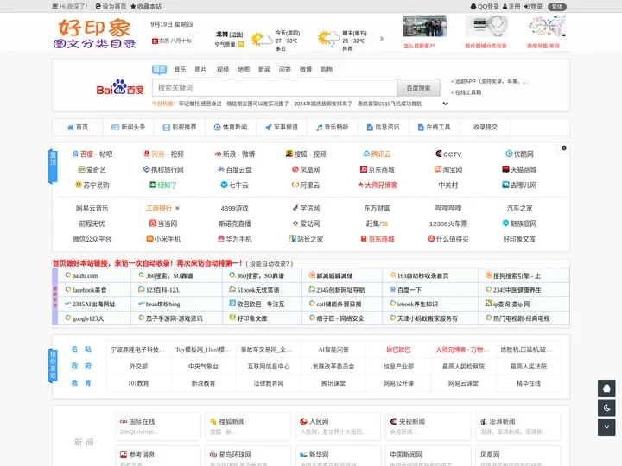
Task: Open 搜狐 link in pinned sites
Action: point(301,154)
